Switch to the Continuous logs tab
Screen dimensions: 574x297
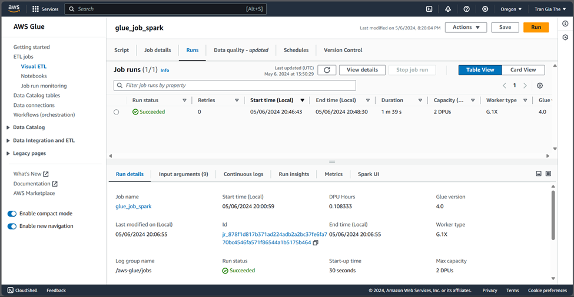click(244, 174)
